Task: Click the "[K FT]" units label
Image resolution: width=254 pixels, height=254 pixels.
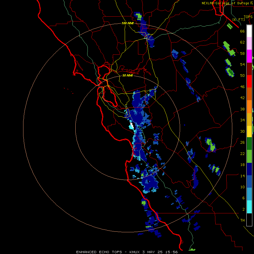Action: pyautogui.click(x=238, y=19)
